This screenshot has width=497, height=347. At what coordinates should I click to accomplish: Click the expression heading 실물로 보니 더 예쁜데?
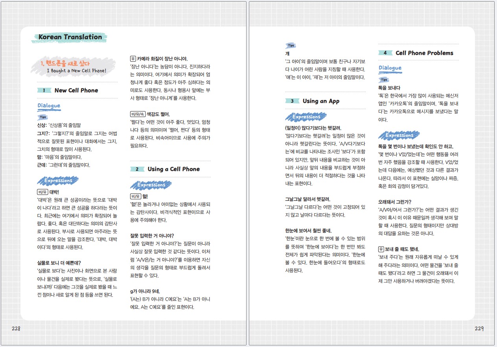point(59,263)
